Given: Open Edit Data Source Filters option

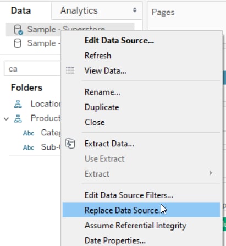Looking at the screenshot, I should pos(129,195).
